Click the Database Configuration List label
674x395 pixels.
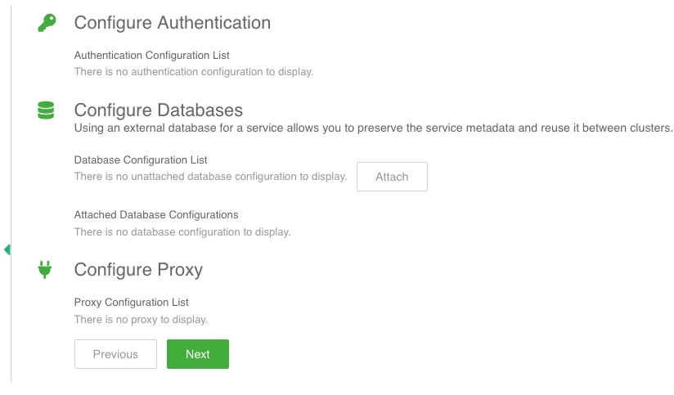point(141,160)
